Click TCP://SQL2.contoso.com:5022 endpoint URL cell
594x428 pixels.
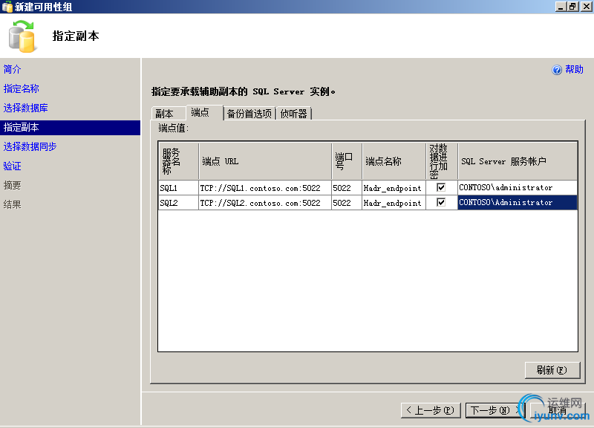pos(265,203)
